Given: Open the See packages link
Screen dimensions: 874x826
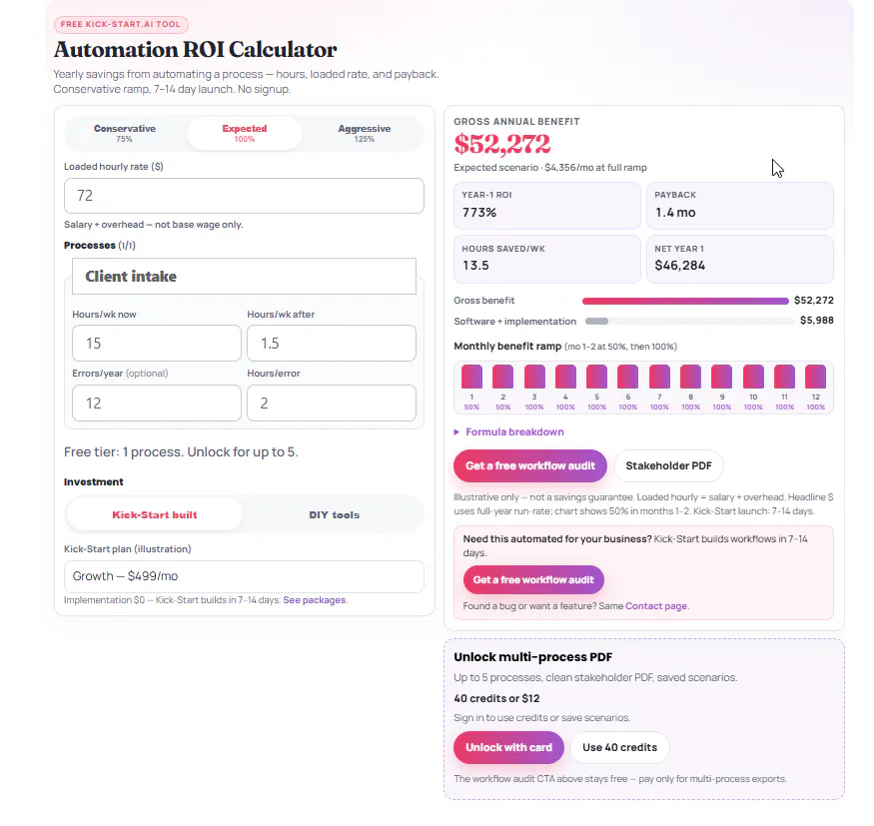Looking at the screenshot, I should [315, 599].
